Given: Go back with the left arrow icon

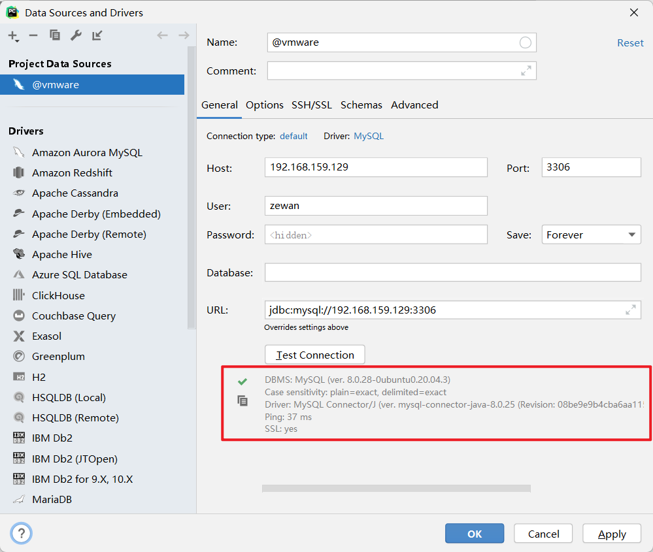Looking at the screenshot, I should 162,35.
